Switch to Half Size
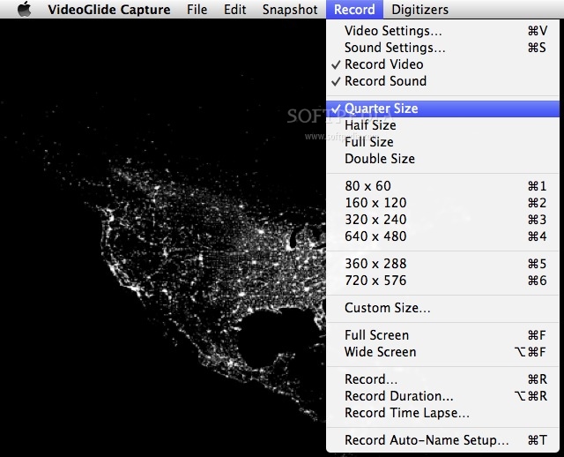 pyautogui.click(x=370, y=125)
